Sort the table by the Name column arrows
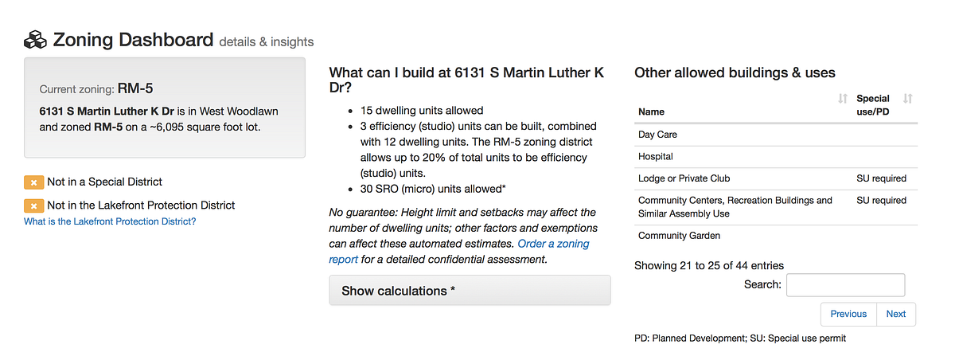Viewport: 955px width, 364px height. click(x=843, y=99)
